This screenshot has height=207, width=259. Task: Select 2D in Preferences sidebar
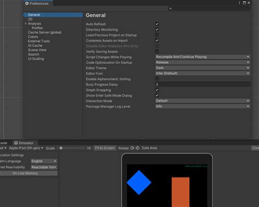click(30, 19)
